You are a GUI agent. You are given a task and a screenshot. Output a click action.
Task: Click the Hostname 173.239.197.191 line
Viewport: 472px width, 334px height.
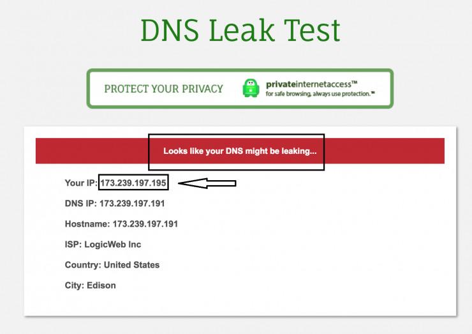tap(121, 224)
